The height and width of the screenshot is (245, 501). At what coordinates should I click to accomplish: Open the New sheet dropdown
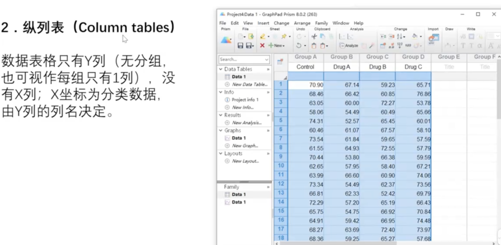(276, 46)
